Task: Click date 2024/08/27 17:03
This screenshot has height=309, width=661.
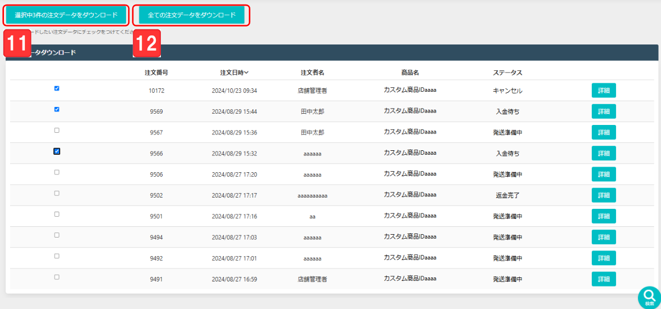Action: 235,238
